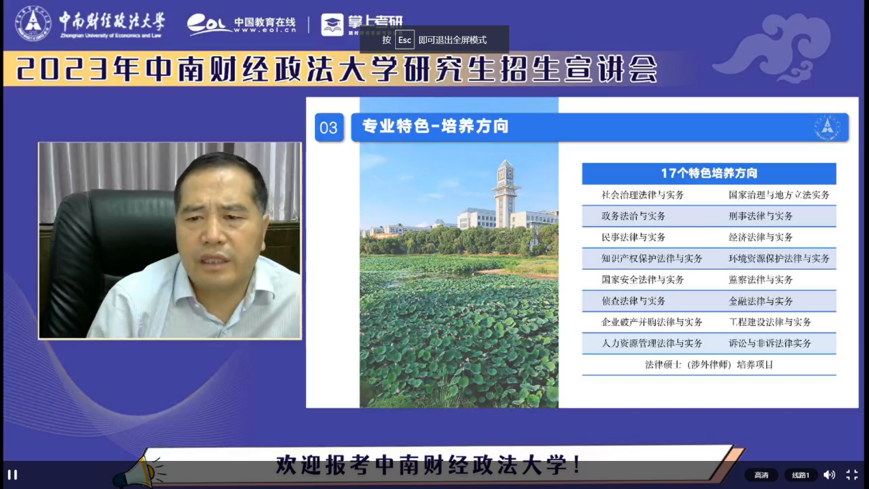Click the university seal on slide header

[x=827, y=127]
